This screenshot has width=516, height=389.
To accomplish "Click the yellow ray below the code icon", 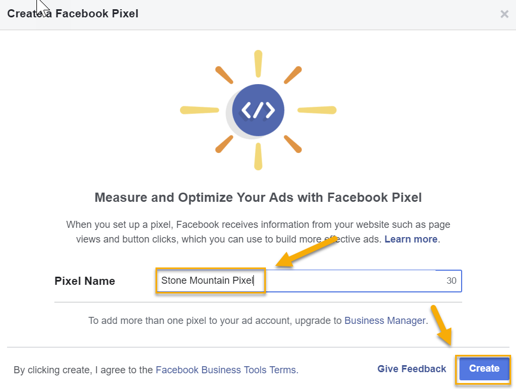I will (x=258, y=157).
